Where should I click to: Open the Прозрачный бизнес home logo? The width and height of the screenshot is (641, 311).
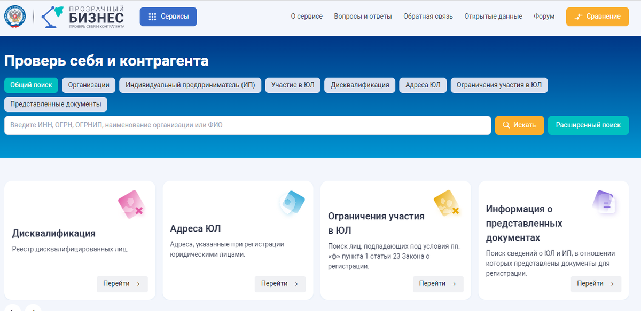tap(83, 17)
